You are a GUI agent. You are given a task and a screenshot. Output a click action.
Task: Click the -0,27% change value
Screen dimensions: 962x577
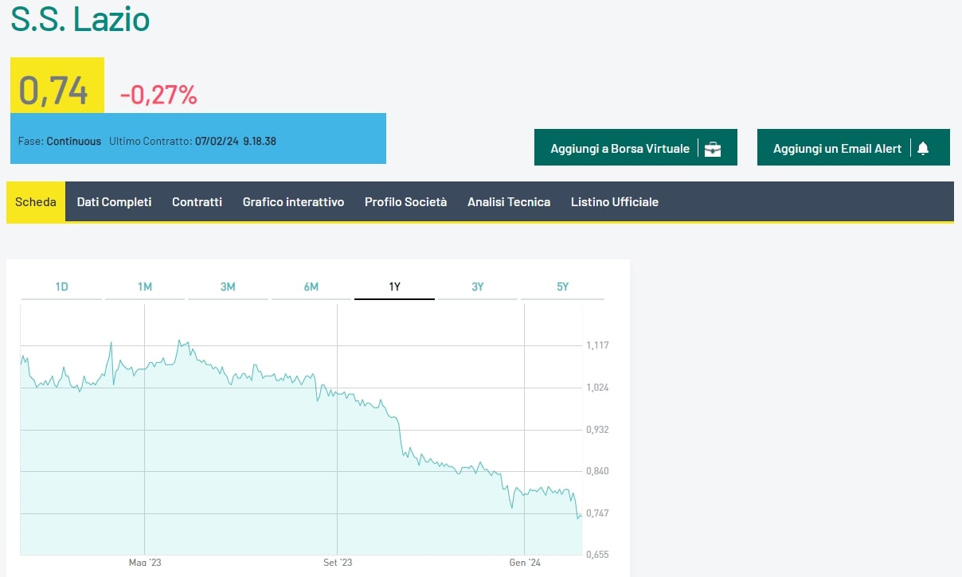coord(158,95)
